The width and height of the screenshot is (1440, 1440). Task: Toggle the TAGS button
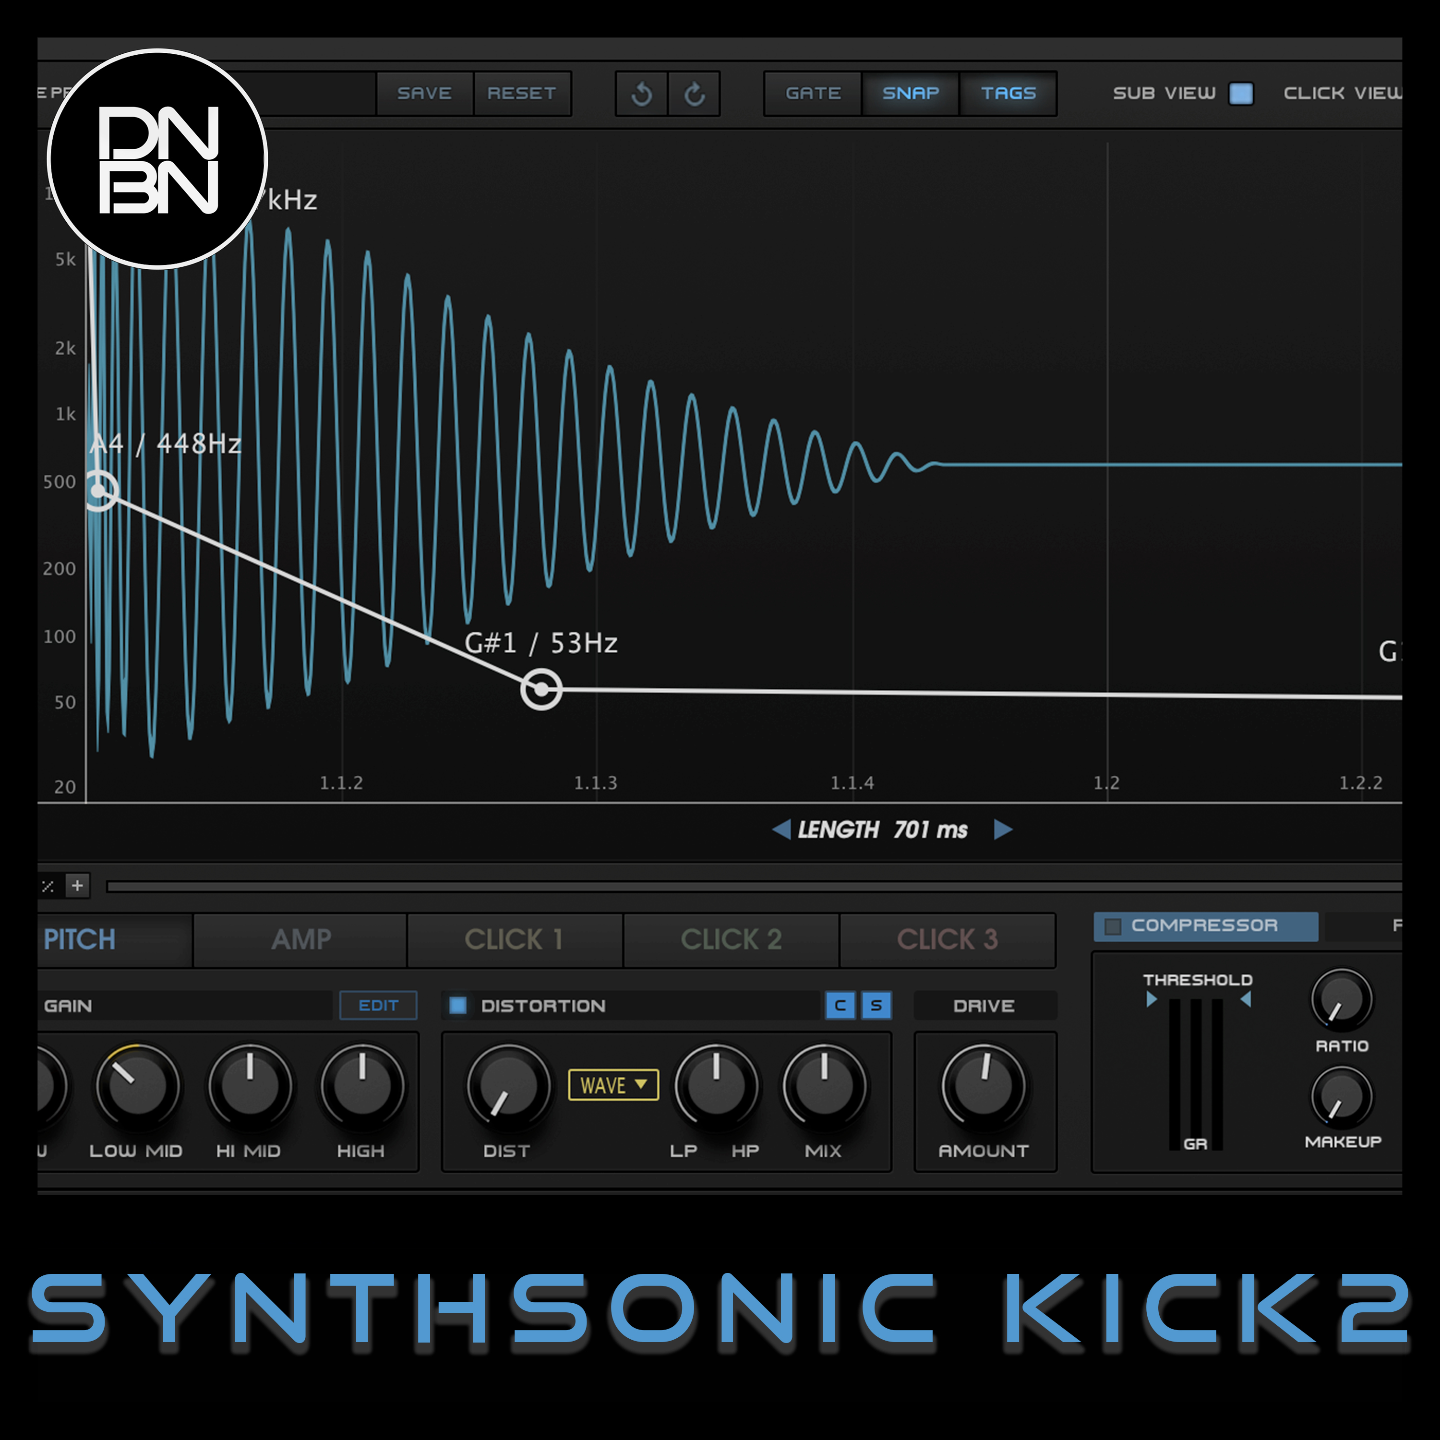point(1008,93)
